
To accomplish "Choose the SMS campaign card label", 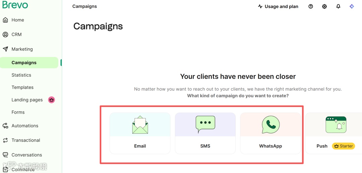I will coord(205,146).
